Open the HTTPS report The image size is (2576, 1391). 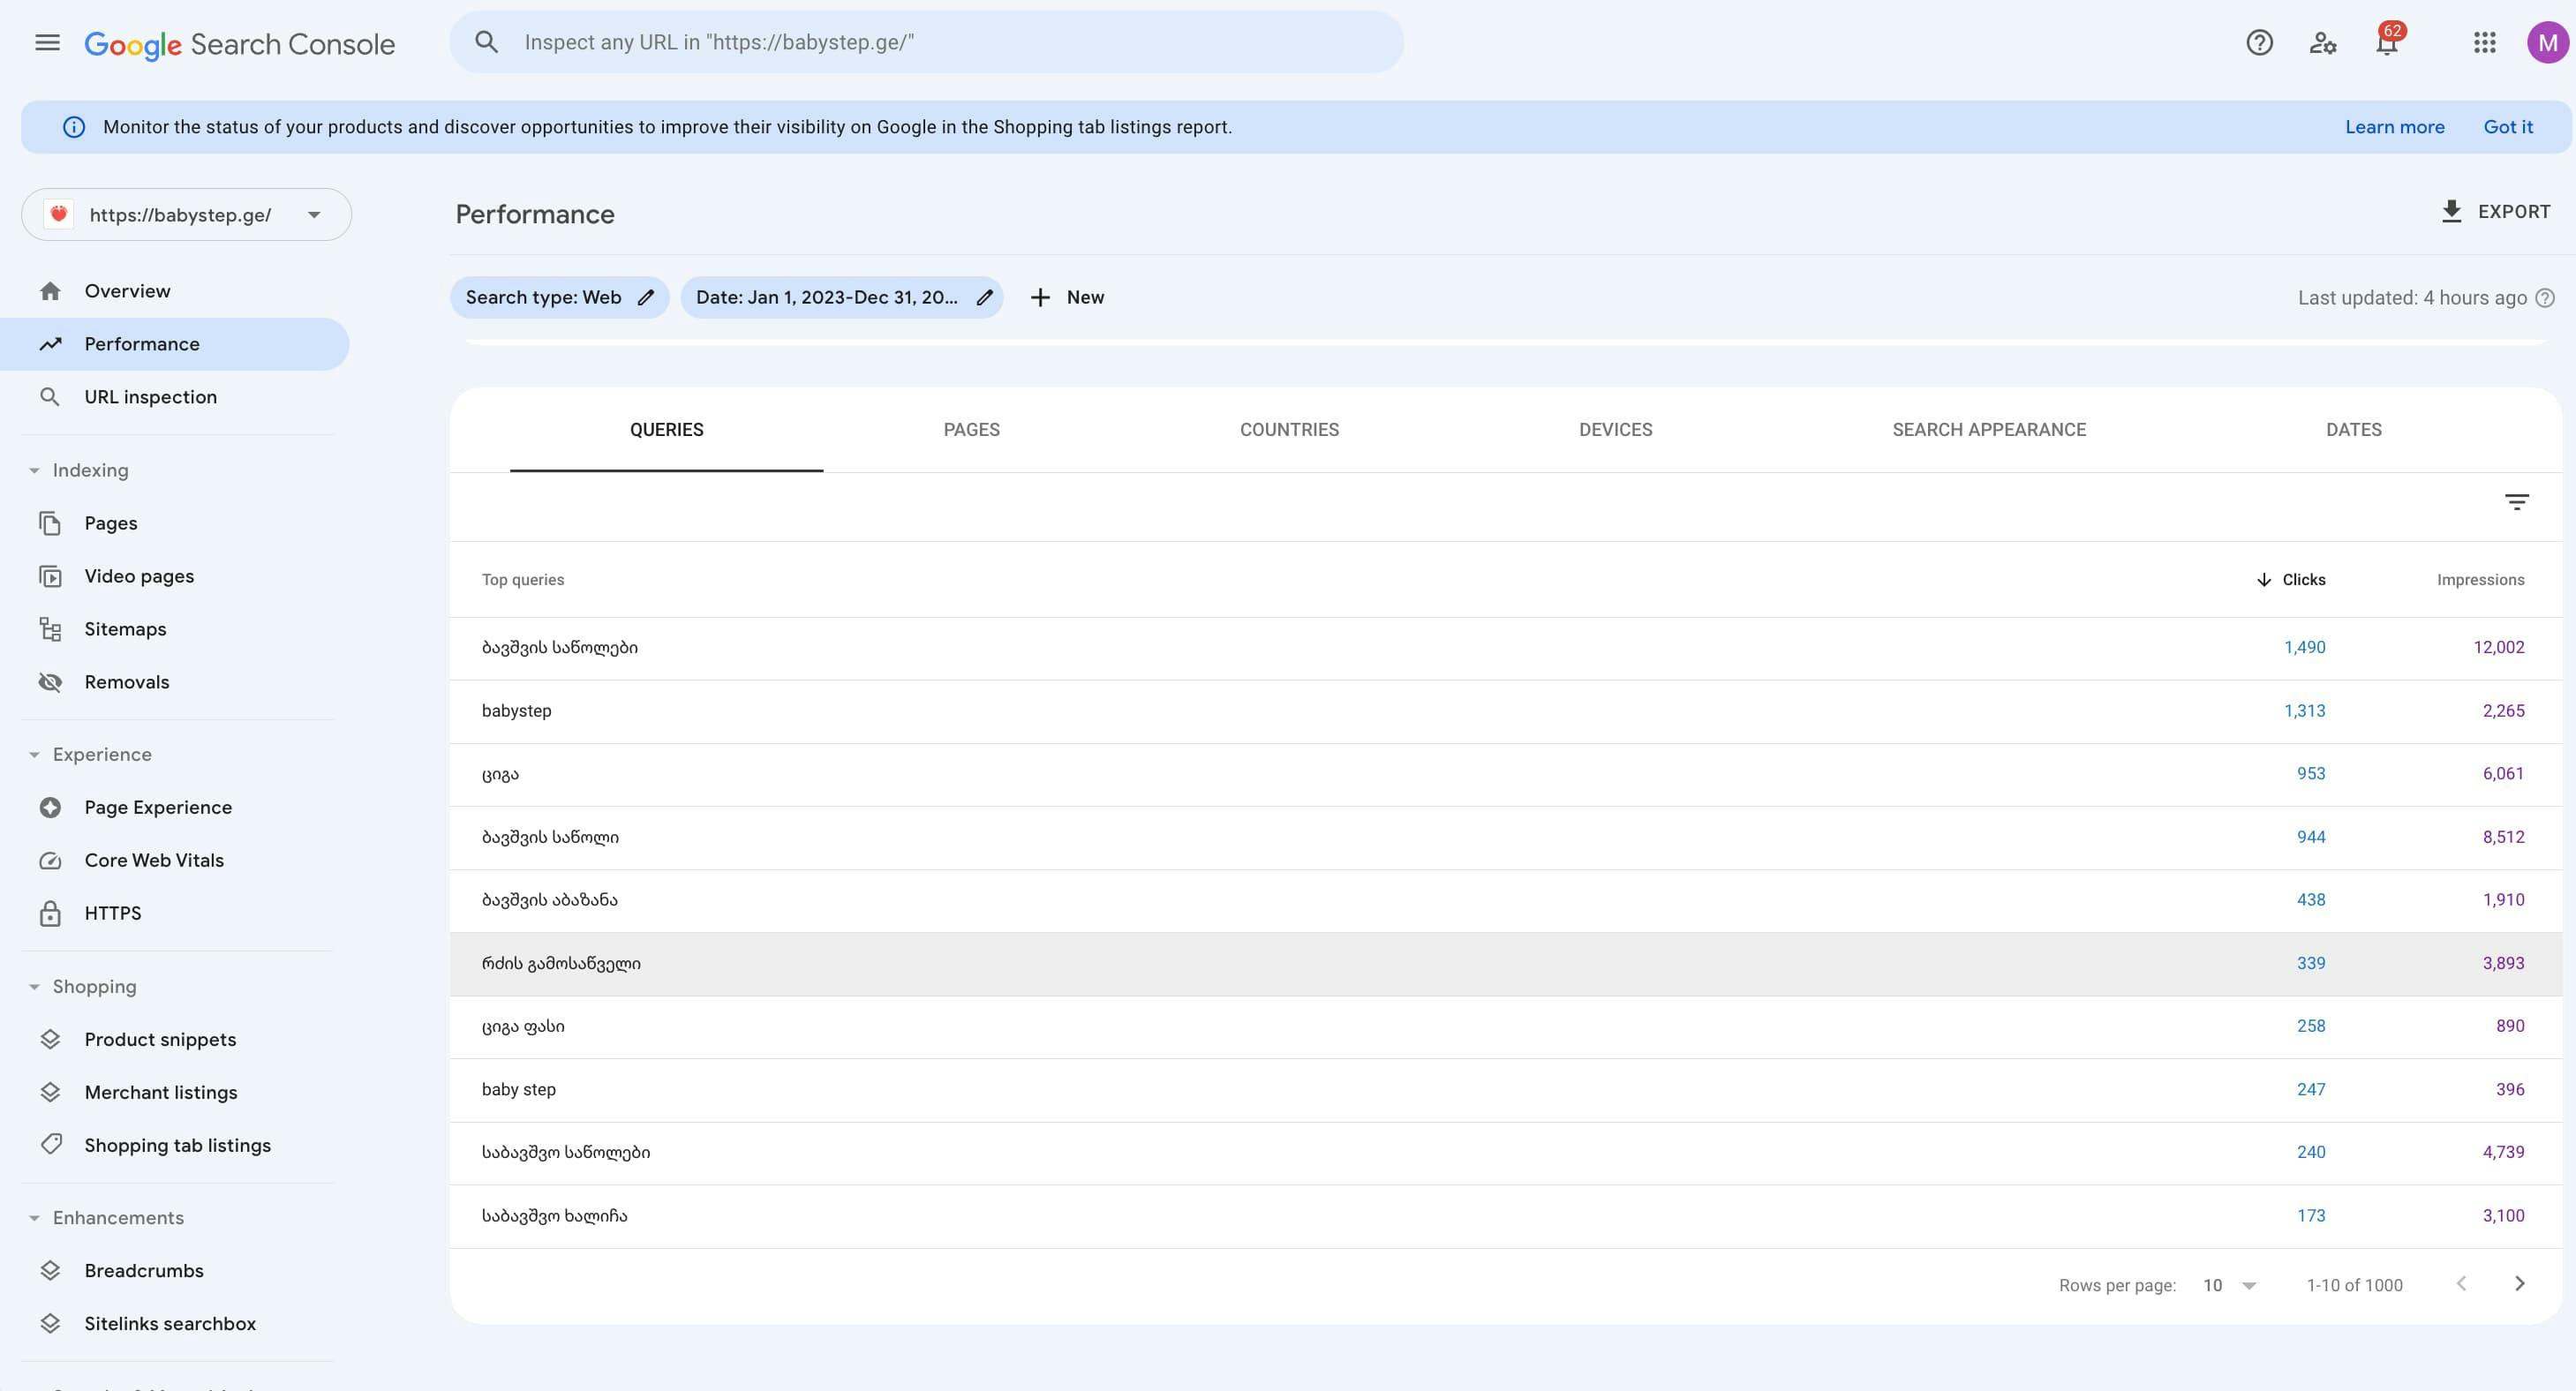point(113,912)
